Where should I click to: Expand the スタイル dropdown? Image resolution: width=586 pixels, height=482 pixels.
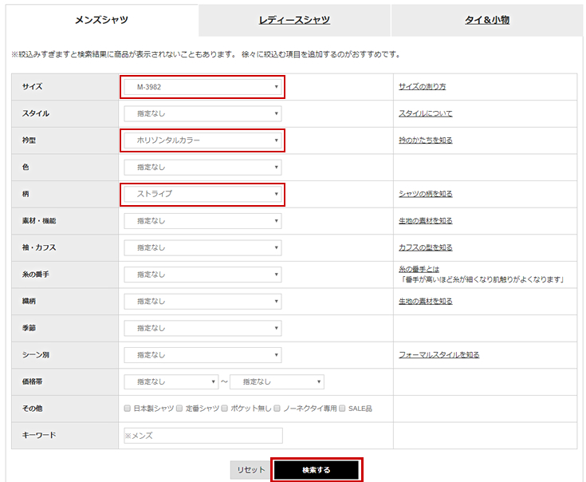pyautogui.click(x=203, y=113)
